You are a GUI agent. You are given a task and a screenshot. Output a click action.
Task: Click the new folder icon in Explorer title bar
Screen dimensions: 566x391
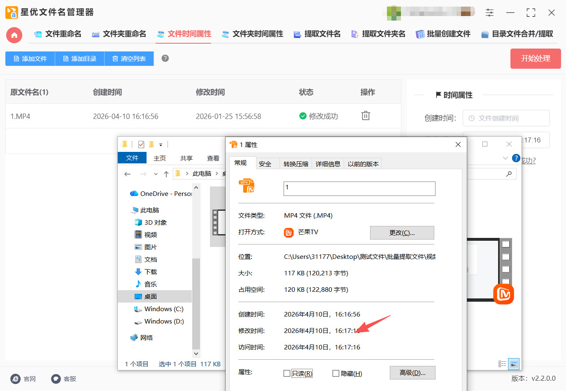coord(151,144)
